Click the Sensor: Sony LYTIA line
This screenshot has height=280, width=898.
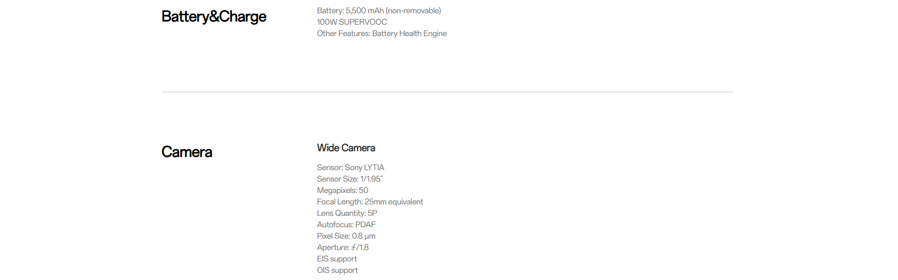(350, 167)
